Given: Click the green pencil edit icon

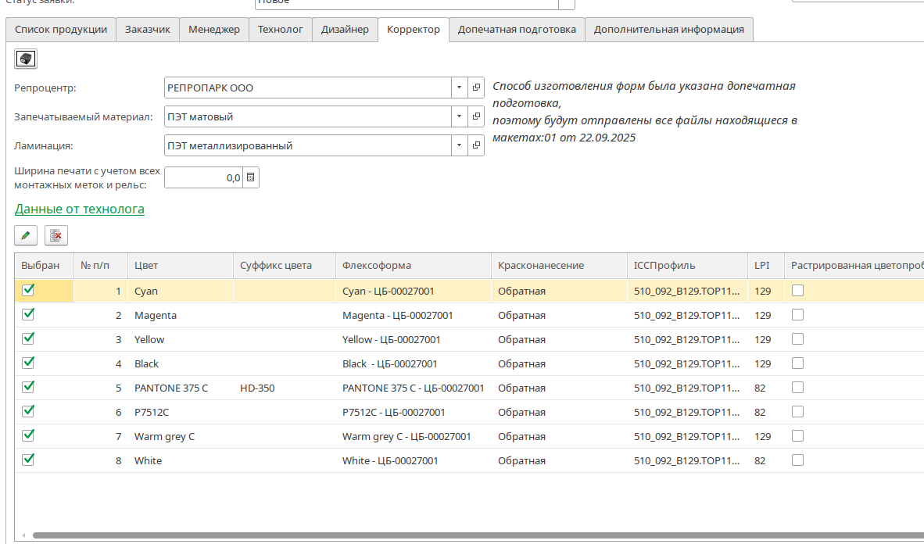Looking at the screenshot, I should point(26,234).
